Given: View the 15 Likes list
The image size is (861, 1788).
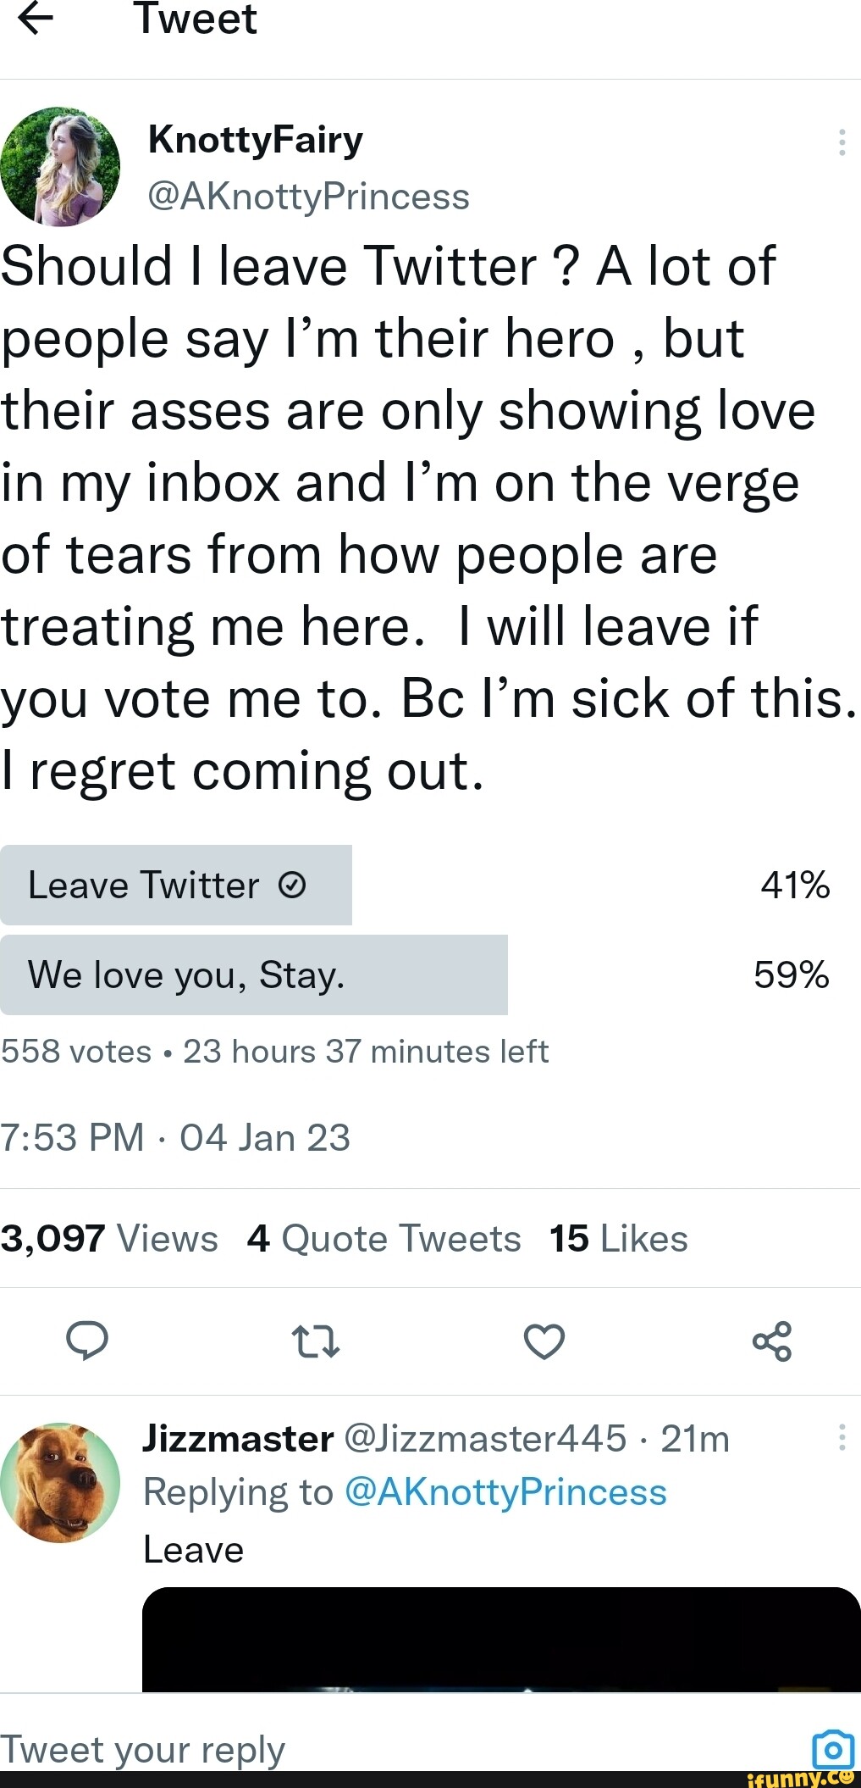Looking at the screenshot, I should tap(618, 1239).
